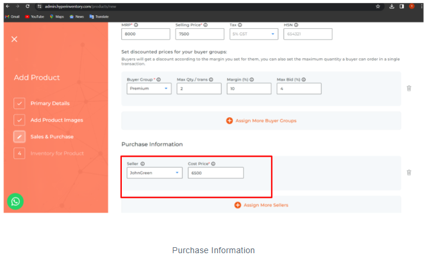Screen dimensions: 426x262
Task: Click the browser back arrow
Action: coord(8,6)
